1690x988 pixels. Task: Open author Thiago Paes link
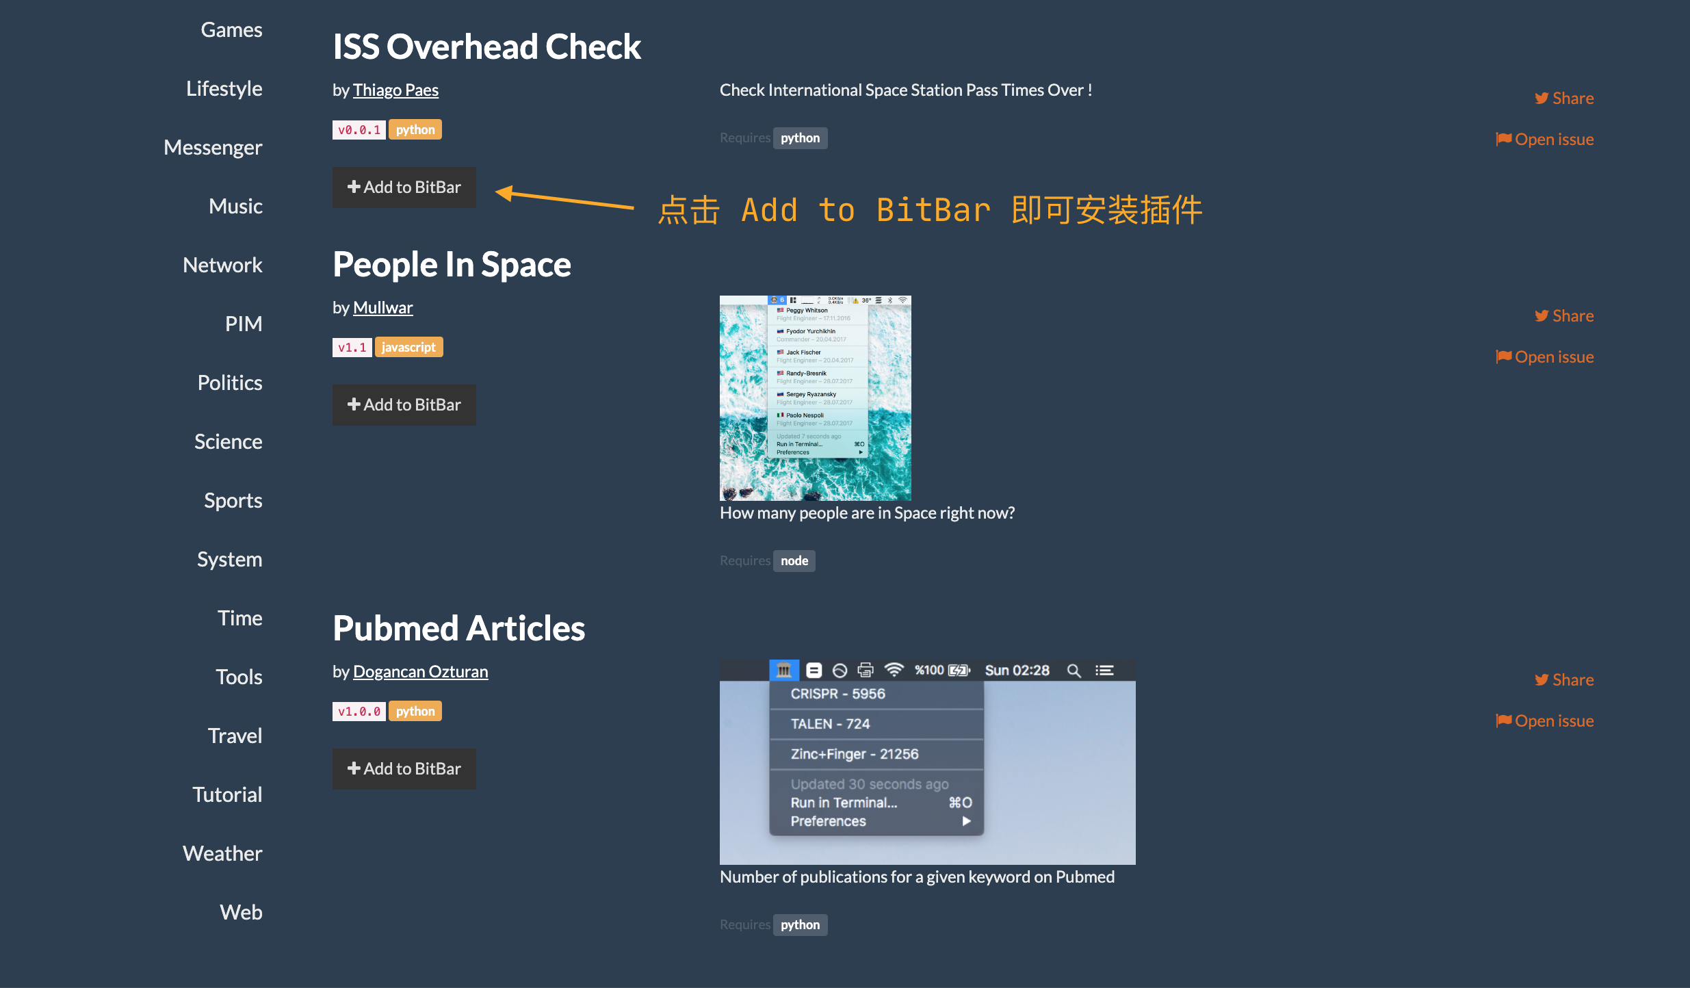pos(395,90)
